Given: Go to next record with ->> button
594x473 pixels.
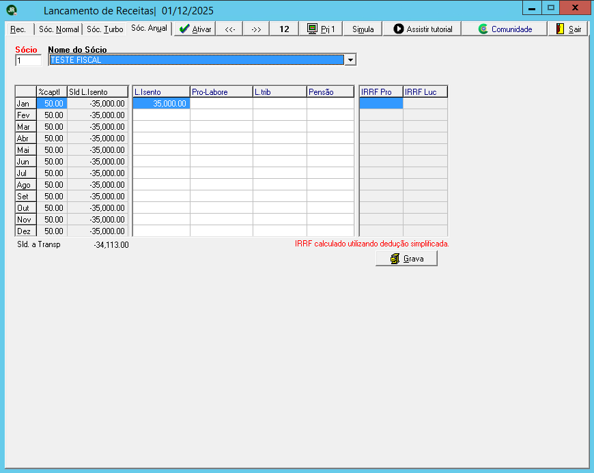Looking at the screenshot, I should [x=257, y=29].
